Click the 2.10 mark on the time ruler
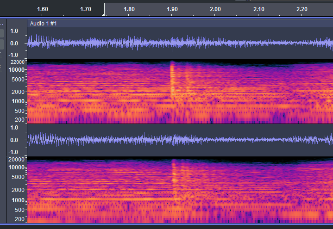Screen dimensions: 333x229 tap(259, 9)
